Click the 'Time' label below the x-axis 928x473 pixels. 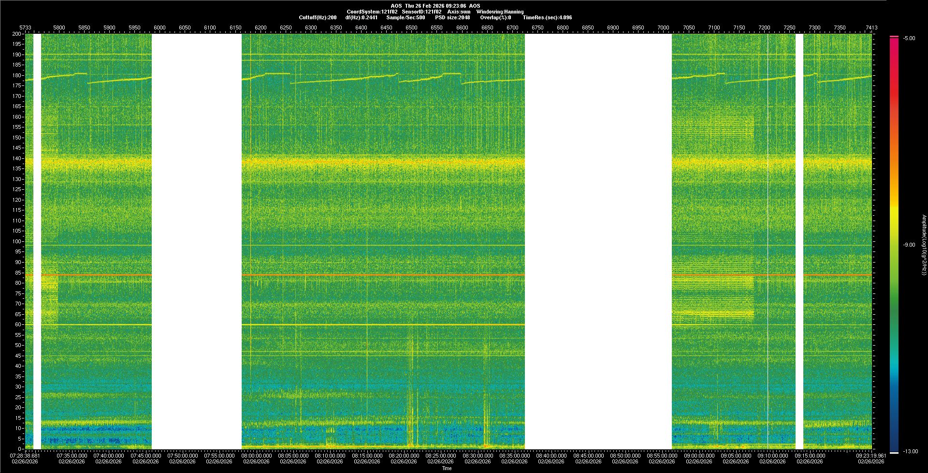[x=447, y=468]
